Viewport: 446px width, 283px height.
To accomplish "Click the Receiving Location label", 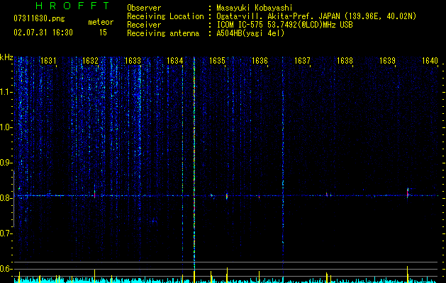I will point(165,16).
